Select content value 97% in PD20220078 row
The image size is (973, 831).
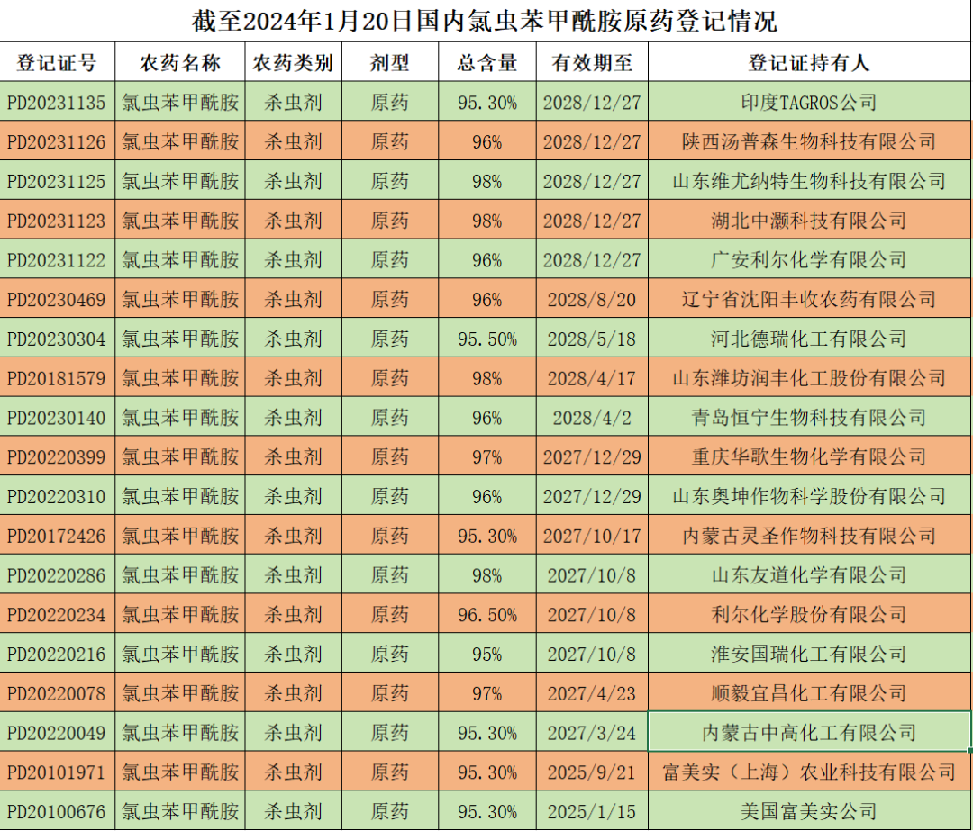coord(487,692)
